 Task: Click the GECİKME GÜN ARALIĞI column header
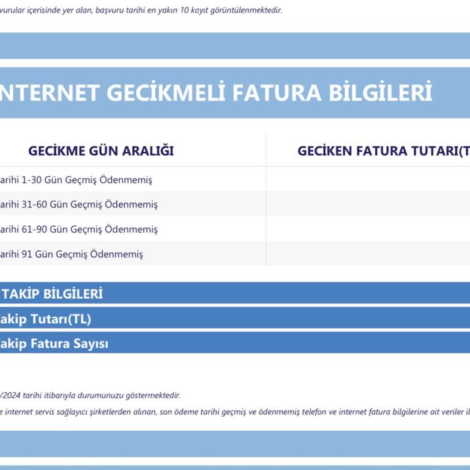coord(101,151)
